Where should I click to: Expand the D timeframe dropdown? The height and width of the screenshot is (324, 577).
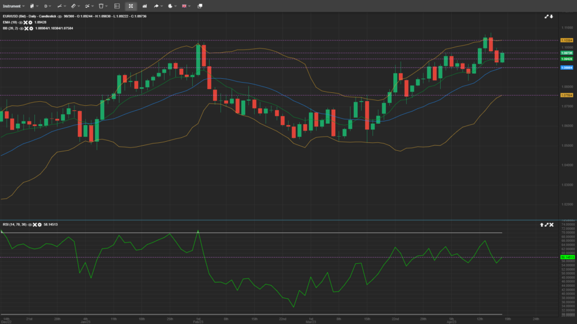click(x=46, y=6)
